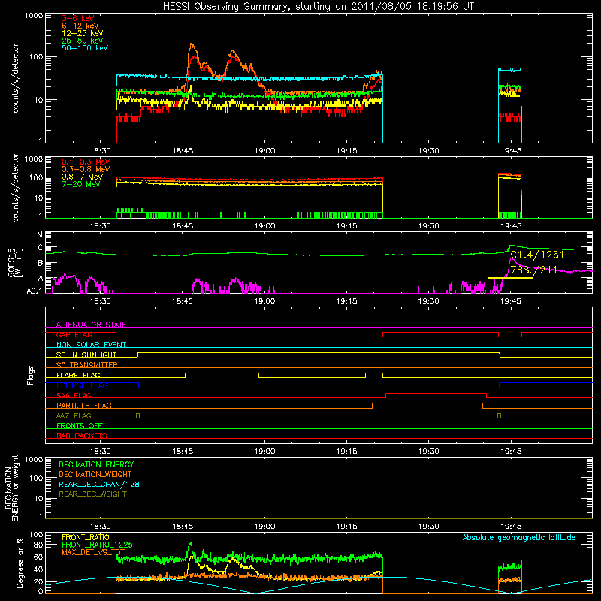This screenshot has width=601, height=601.
Task: Click the REAR_DEC_CHAN/128 legend label
Action: 99,484
